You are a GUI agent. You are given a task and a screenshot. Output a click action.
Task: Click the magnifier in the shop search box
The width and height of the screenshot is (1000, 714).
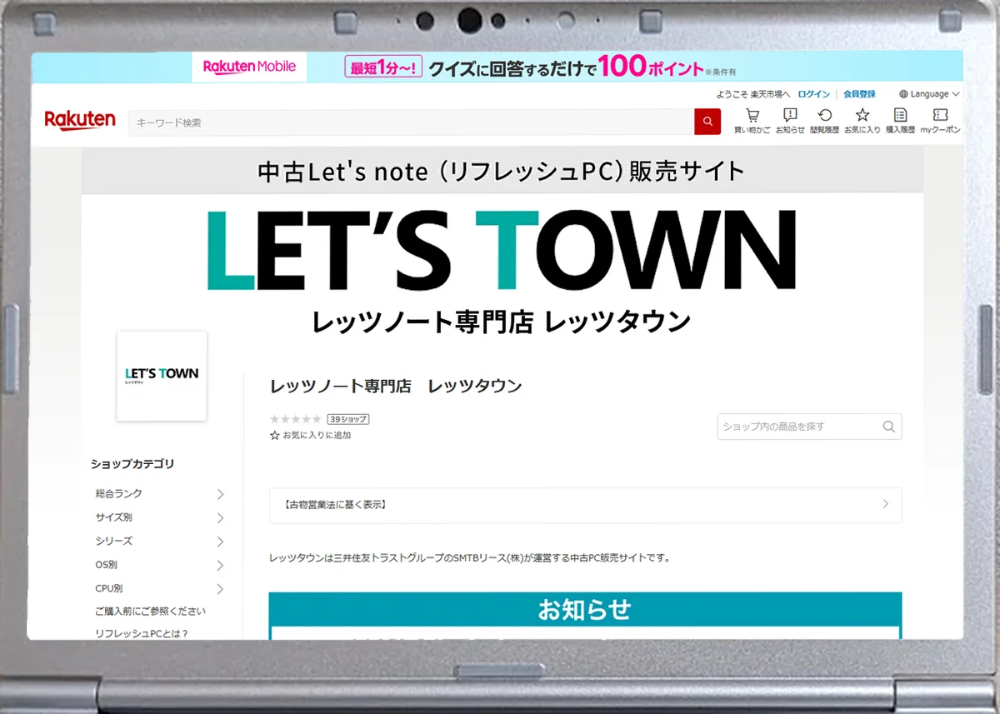click(x=889, y=427)
